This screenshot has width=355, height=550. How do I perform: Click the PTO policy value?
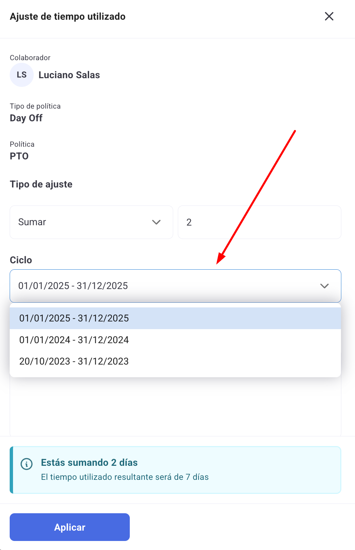19,156
